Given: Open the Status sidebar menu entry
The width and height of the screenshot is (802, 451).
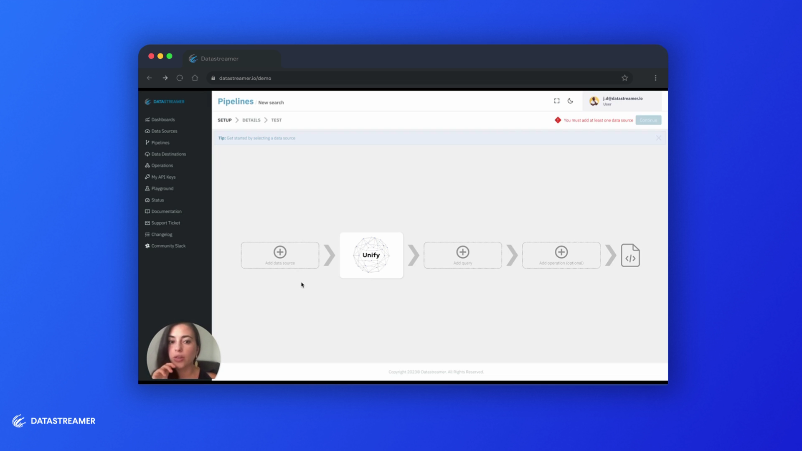Looking at the screenshot, I should [158, 200].
